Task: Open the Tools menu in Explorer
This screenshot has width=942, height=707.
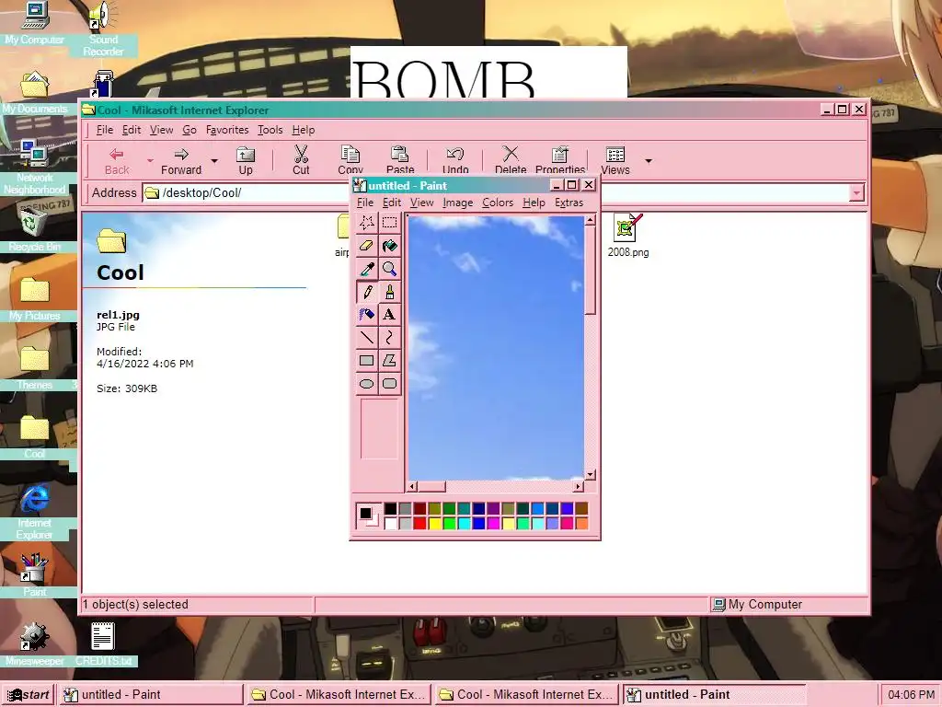Action: point(270,130)
